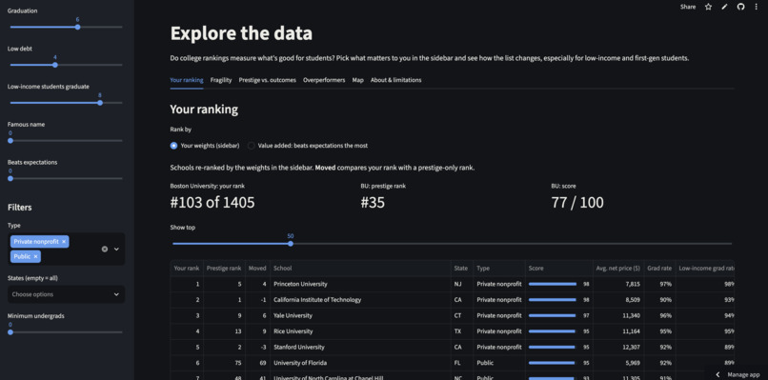Sort by the State column header

click(x=462, y=269)
